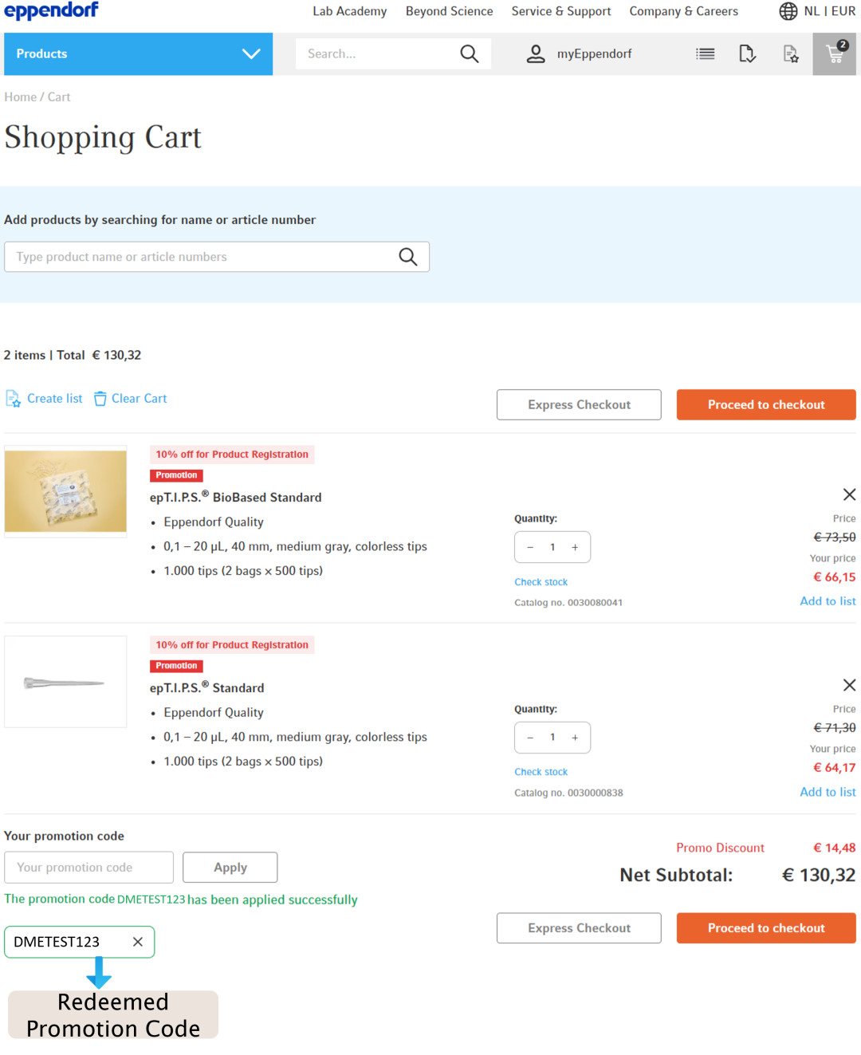Remove the DMETEST123 promotion code chip
This screenshot has width=861, height=1055.
pyautogui.click(x=136, y=942)
